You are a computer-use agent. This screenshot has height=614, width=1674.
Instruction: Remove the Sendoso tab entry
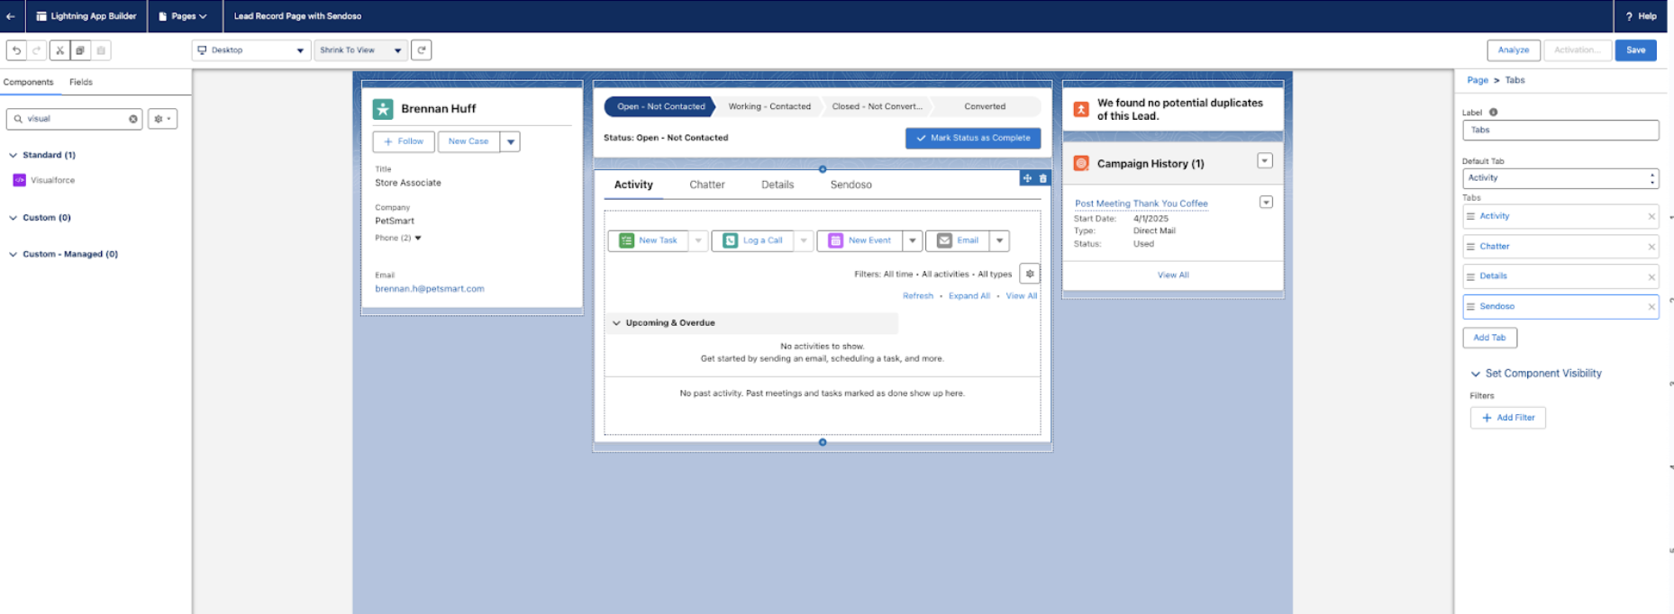point(1651,307)
